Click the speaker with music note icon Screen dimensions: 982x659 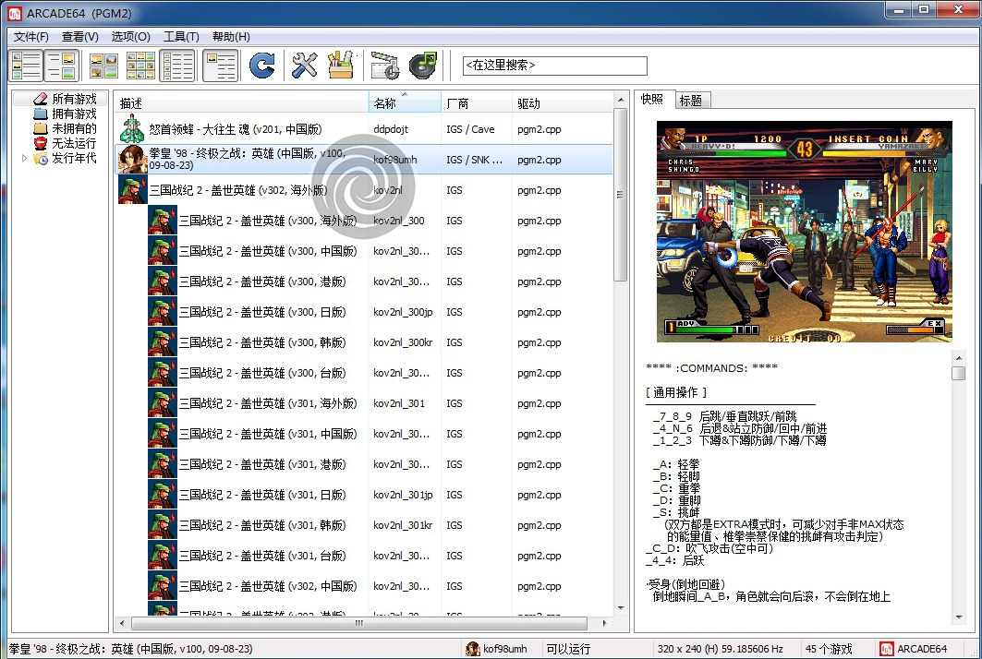pos(423,66)
